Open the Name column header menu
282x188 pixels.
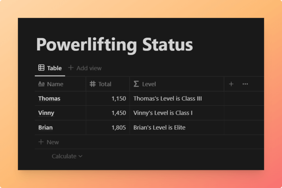click(60, 84)
